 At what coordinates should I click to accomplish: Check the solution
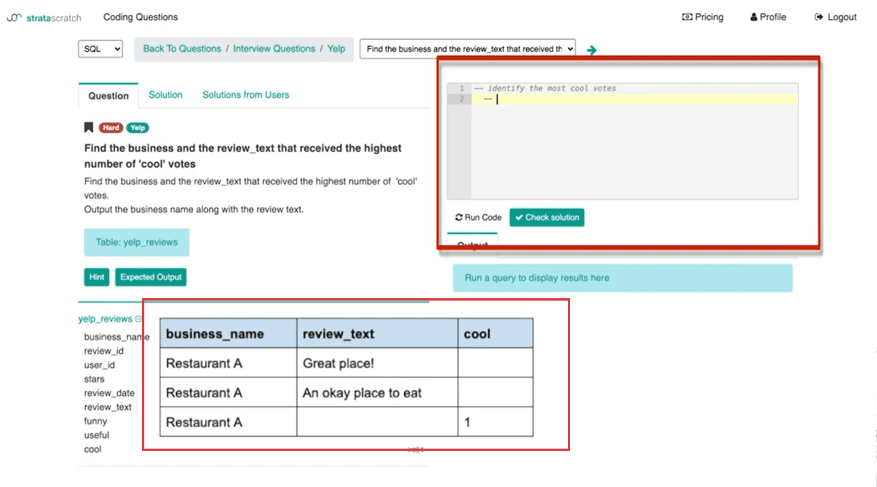[x=546, y=217]
